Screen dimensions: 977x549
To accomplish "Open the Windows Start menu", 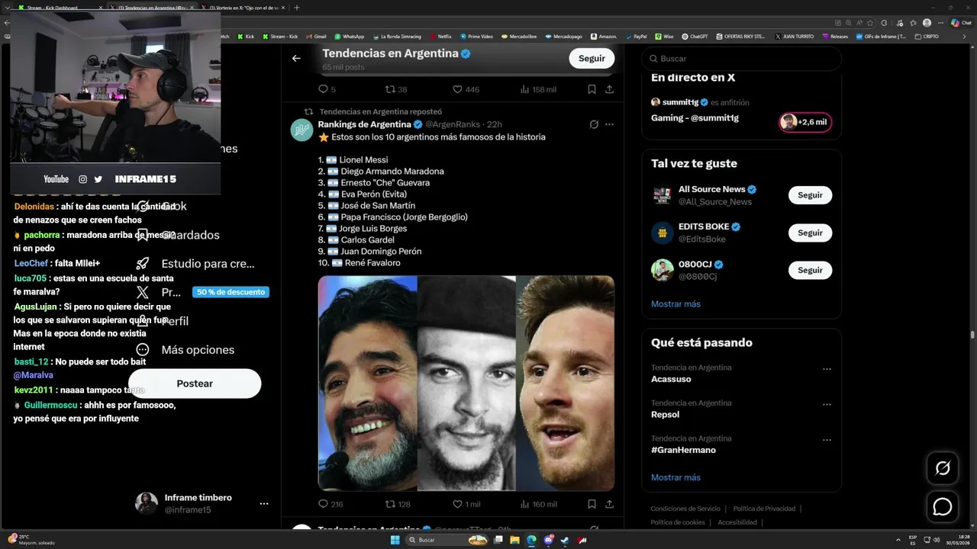I will (x=395, y=540).
